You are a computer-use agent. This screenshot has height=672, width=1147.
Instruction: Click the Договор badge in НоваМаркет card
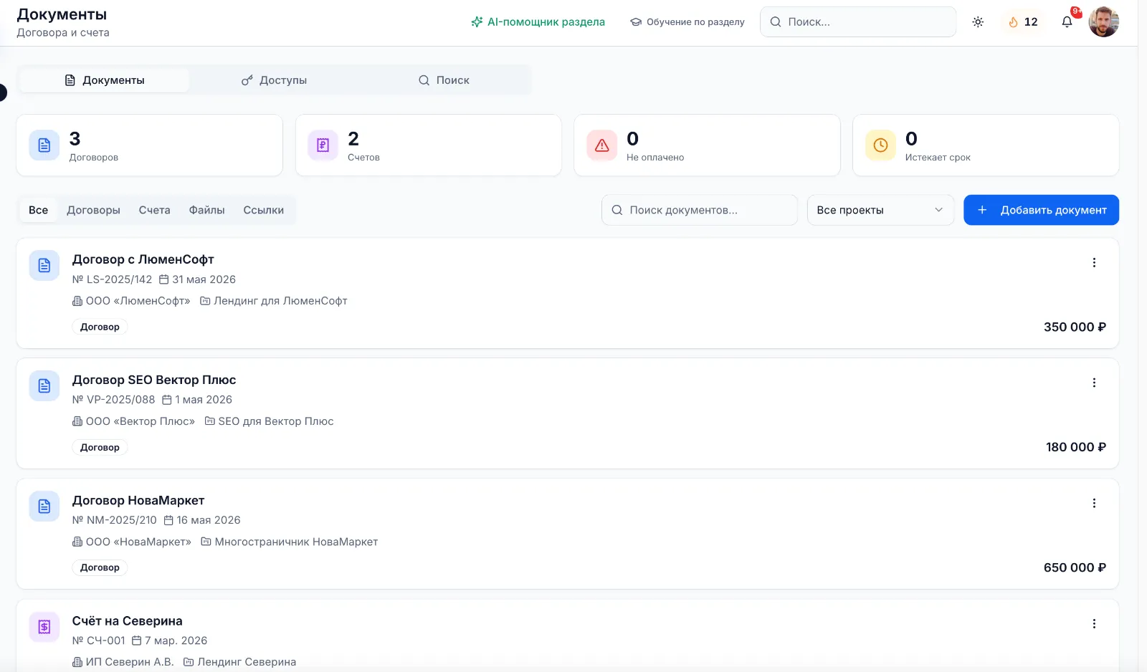(x=100, y=567)
